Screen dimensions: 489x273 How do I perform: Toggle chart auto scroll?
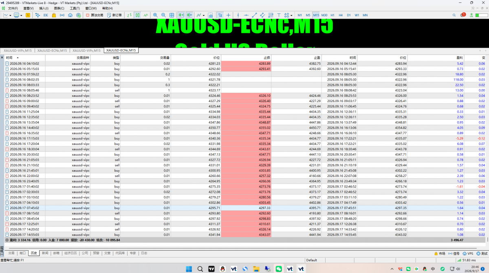tap(181, 15)
